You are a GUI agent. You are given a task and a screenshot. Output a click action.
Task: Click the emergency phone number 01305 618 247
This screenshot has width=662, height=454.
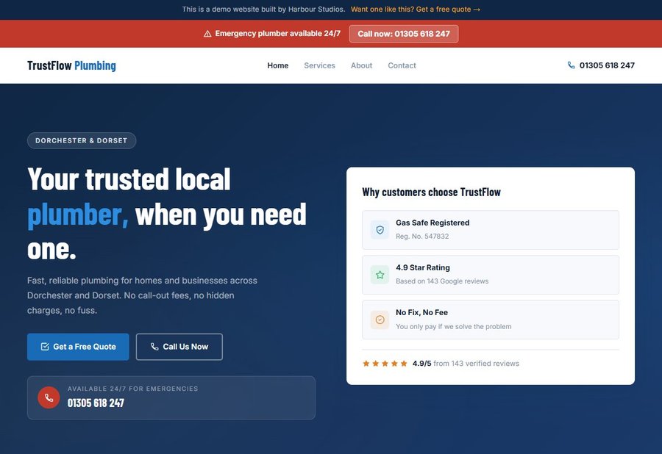[x=95, y=402]
